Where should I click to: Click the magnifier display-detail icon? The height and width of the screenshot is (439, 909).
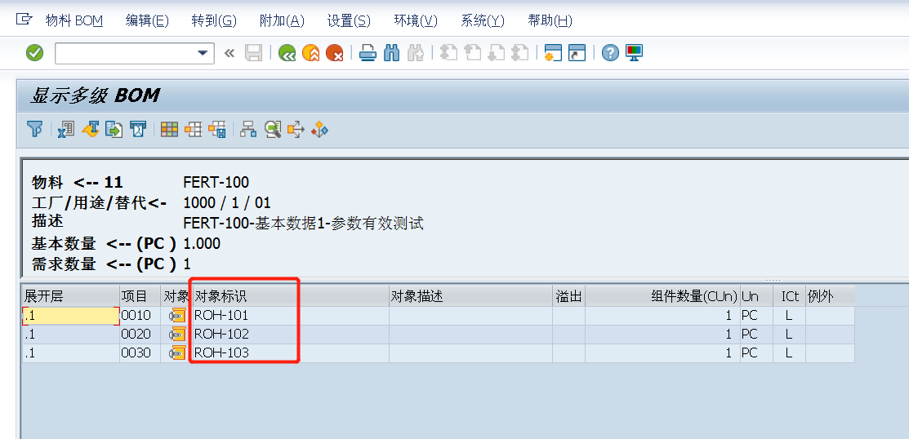point(273,129)
